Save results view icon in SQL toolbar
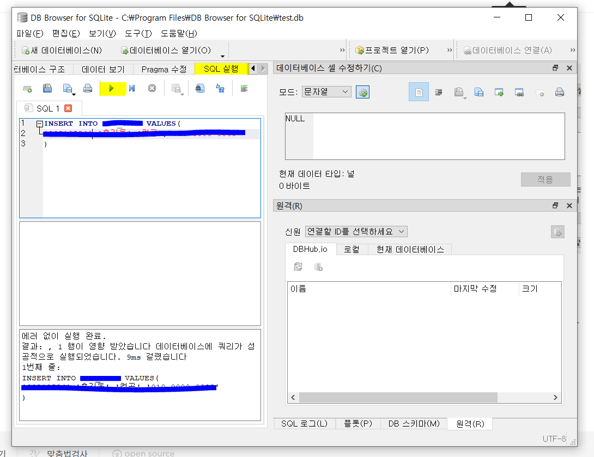594x457 pixels. pos(177,89)
